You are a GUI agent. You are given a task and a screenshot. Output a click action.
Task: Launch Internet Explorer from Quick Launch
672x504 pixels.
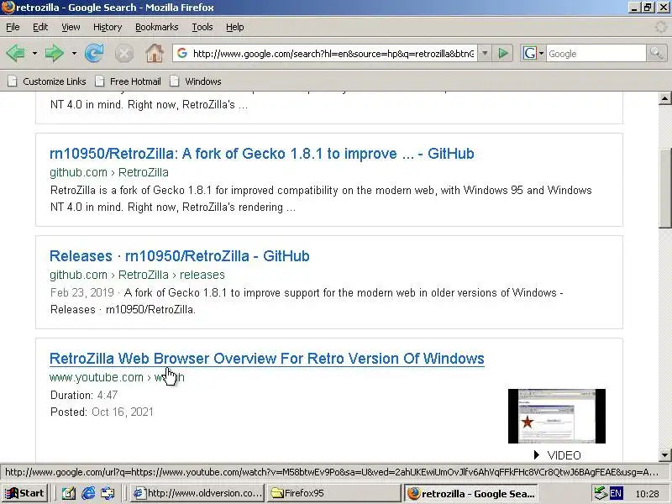(x=88, y=493)
